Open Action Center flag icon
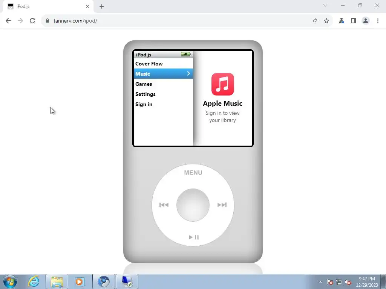 tap(330, 282)
